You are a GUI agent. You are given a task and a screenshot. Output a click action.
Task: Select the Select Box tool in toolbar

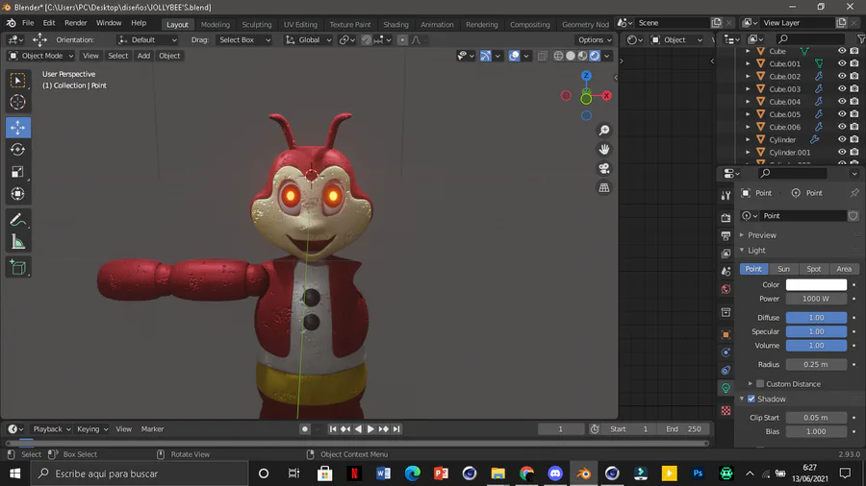[x=17, y=81]
